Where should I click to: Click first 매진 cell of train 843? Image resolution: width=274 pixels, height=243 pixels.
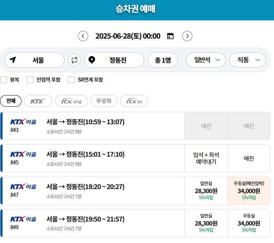[x=206, y=126]
